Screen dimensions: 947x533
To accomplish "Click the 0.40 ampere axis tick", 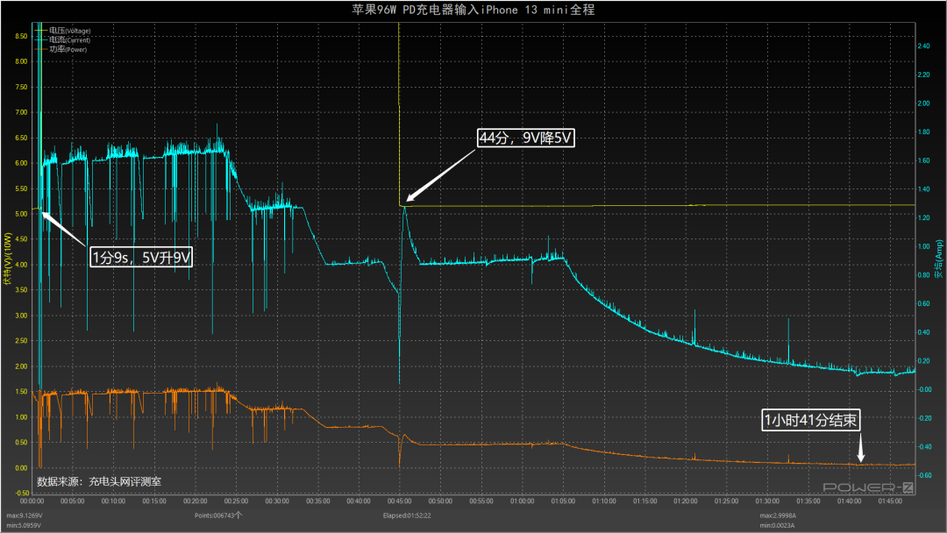I will click(923, 332).
